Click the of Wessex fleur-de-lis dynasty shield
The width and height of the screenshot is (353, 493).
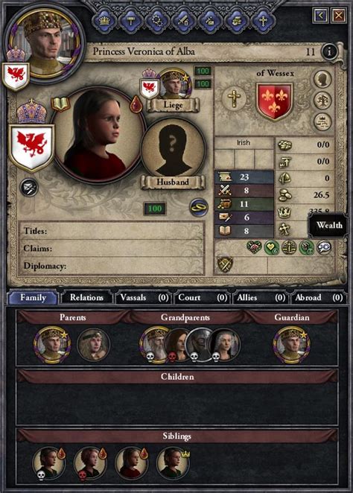coord(274,101)
